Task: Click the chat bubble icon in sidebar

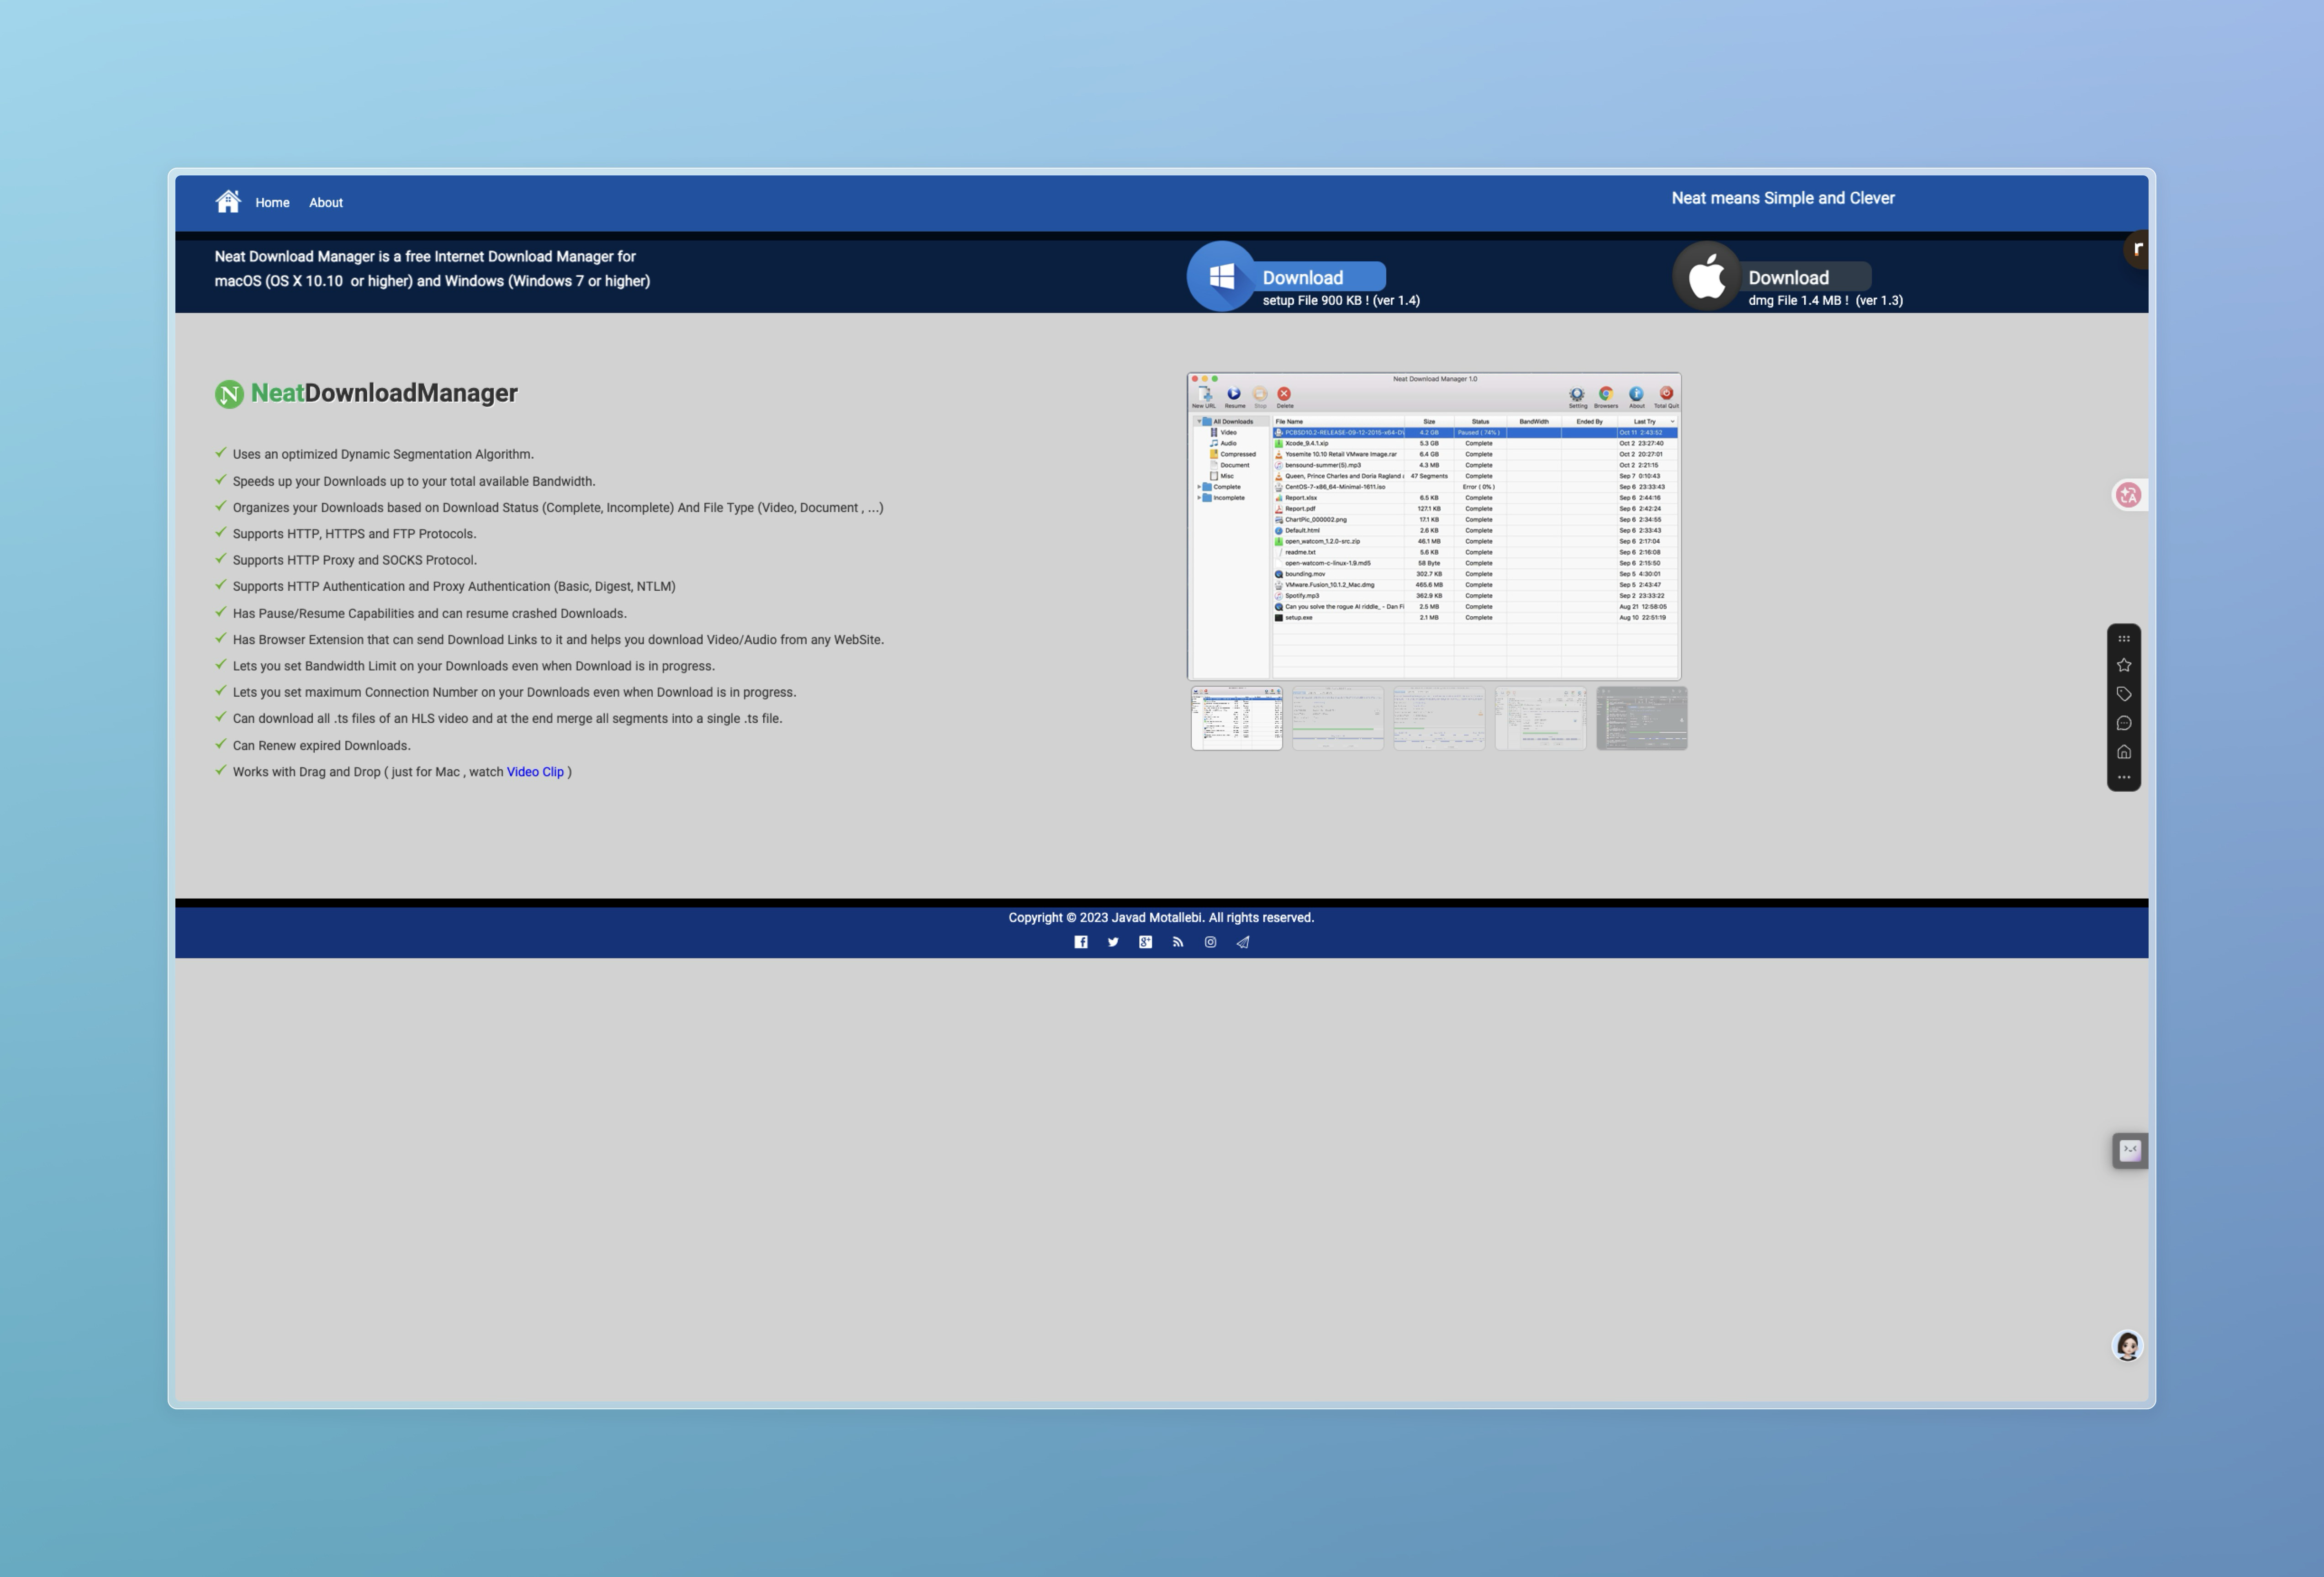Action: click(2124, 723)
